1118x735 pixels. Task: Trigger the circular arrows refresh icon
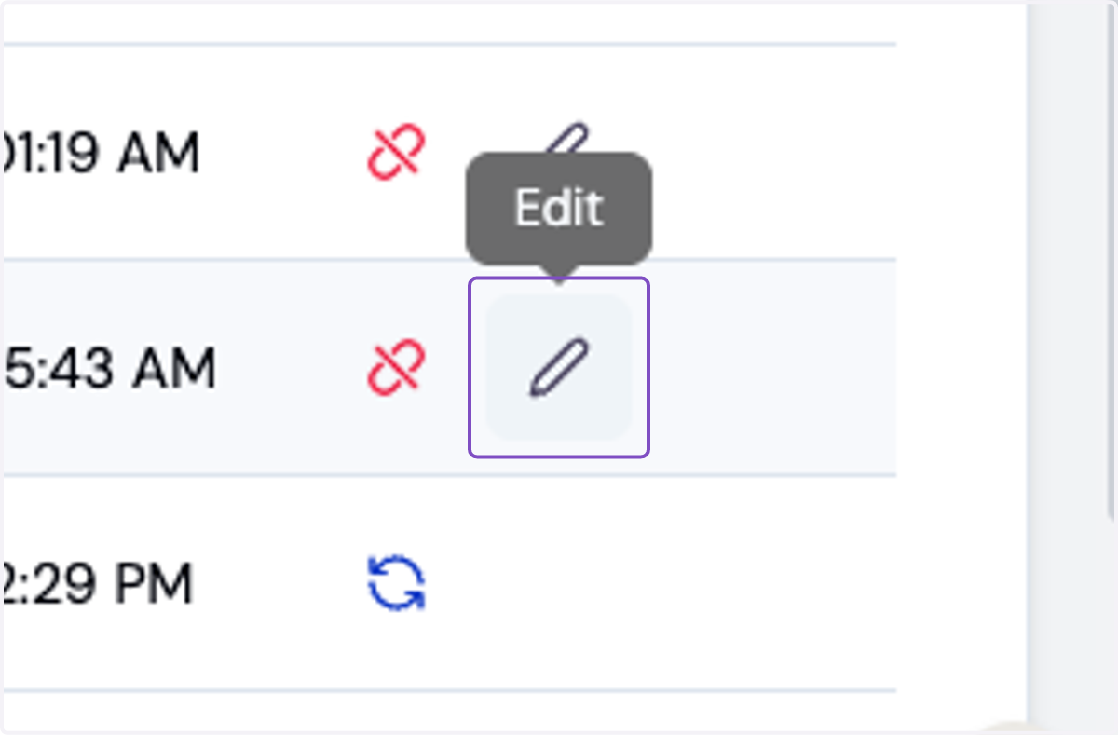tap(396, 583)
